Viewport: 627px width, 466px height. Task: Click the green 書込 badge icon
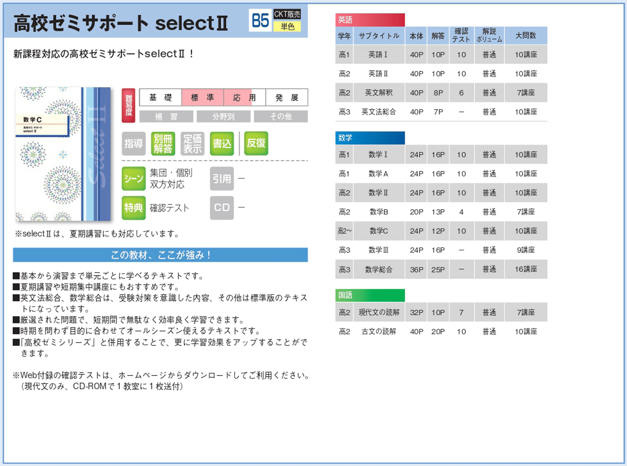[222, 143]
